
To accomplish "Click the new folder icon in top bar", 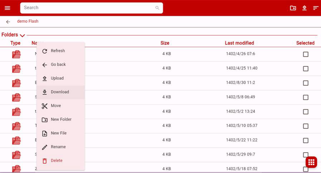I will [293, 8].
